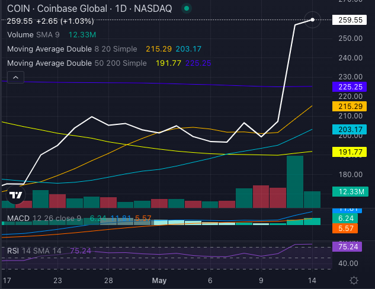
Task: Click the orange 215.29 price axis label
Action: click(x=350, y=106)
